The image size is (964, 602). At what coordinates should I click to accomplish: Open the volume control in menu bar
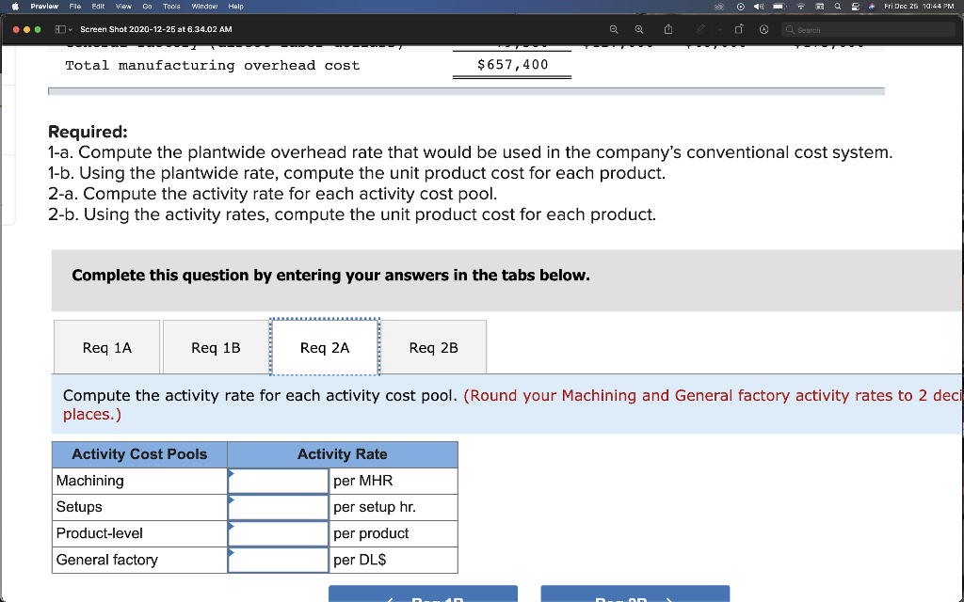759,7
